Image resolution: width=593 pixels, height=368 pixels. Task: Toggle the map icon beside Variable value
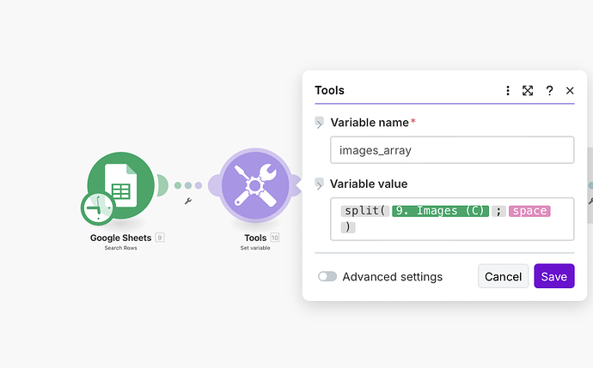(x=320, y=184)
